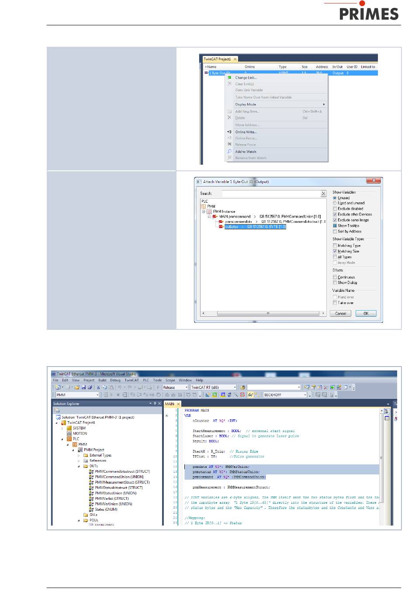
Task: Collapse the PMM Instance tree node
Action: pos(204,211)
